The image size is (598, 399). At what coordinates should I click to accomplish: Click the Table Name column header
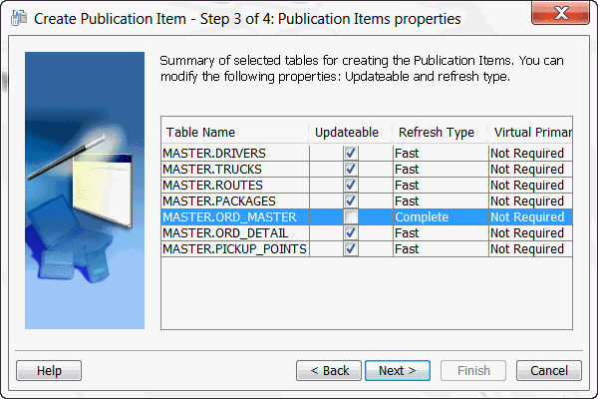click(235, 132)
